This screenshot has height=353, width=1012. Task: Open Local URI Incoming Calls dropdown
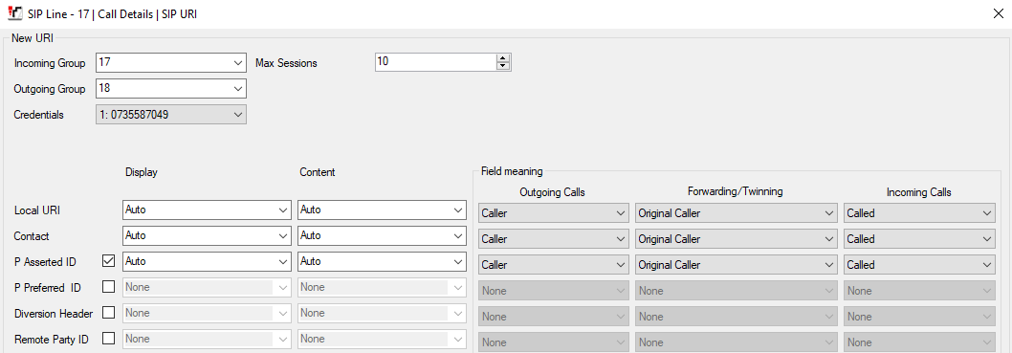coord(919,213)
